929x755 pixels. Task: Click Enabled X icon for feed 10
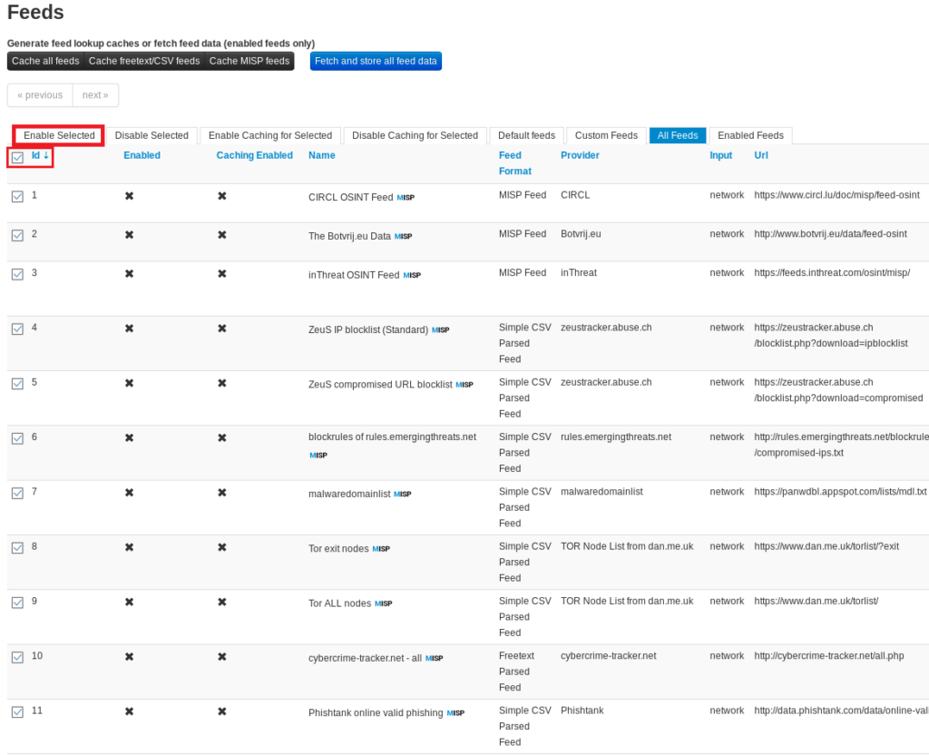click(129, 657)
